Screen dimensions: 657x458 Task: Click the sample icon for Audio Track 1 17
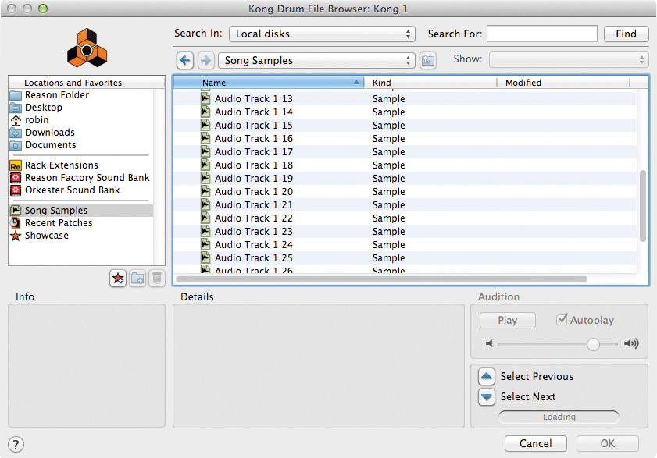205,151
